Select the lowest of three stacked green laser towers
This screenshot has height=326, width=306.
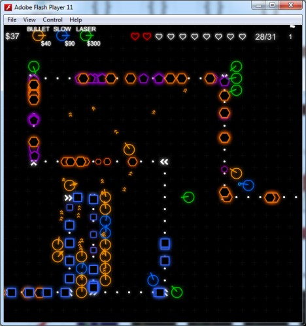pos(236,90)
